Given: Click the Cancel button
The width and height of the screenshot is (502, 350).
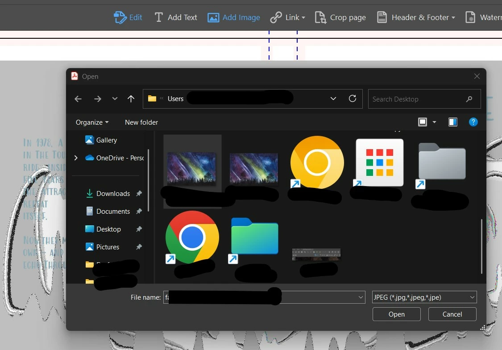Looking at the screenshot, I should click(452, 314).
